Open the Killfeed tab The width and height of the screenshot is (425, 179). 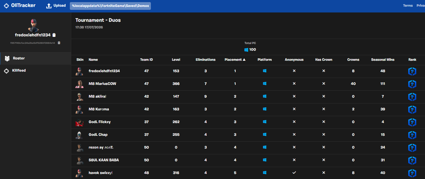[36, 71]
